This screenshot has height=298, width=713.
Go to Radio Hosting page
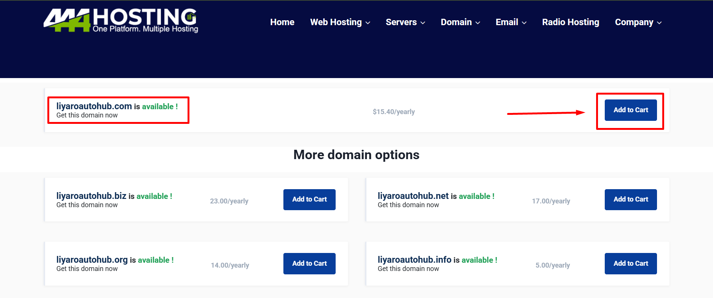pos(570,22)
